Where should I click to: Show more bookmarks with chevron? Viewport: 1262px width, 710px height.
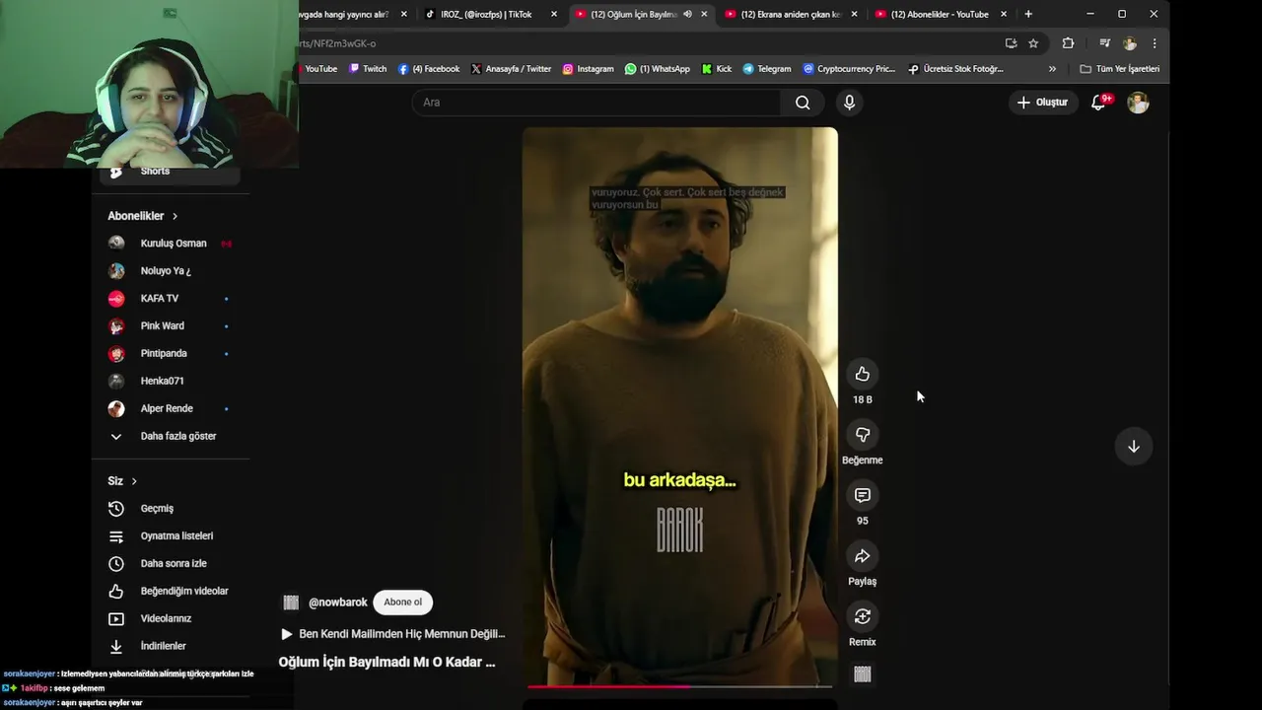tap(1052, 69)
